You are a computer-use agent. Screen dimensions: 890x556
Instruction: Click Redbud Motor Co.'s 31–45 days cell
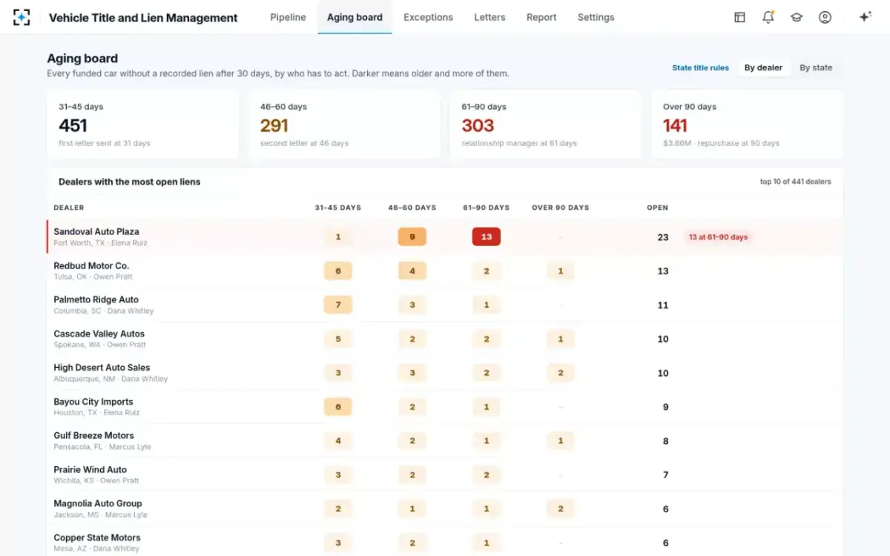pyautogui.click(x=338, y=271)
